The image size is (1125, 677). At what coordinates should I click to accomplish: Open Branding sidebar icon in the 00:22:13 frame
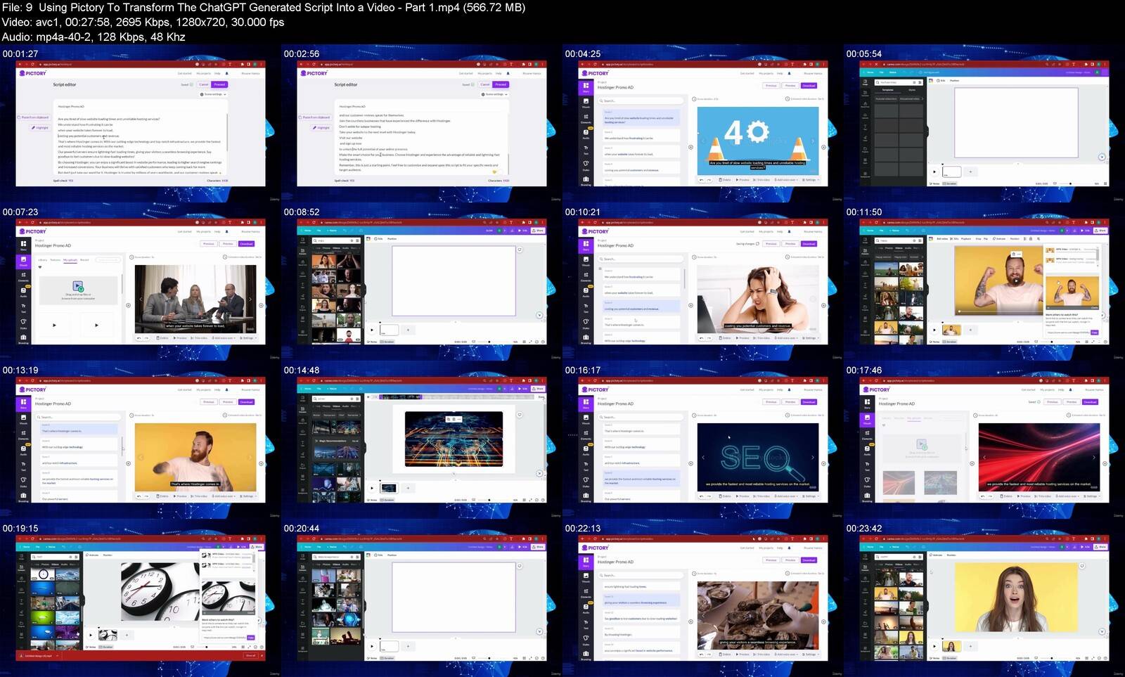point(586,656)
